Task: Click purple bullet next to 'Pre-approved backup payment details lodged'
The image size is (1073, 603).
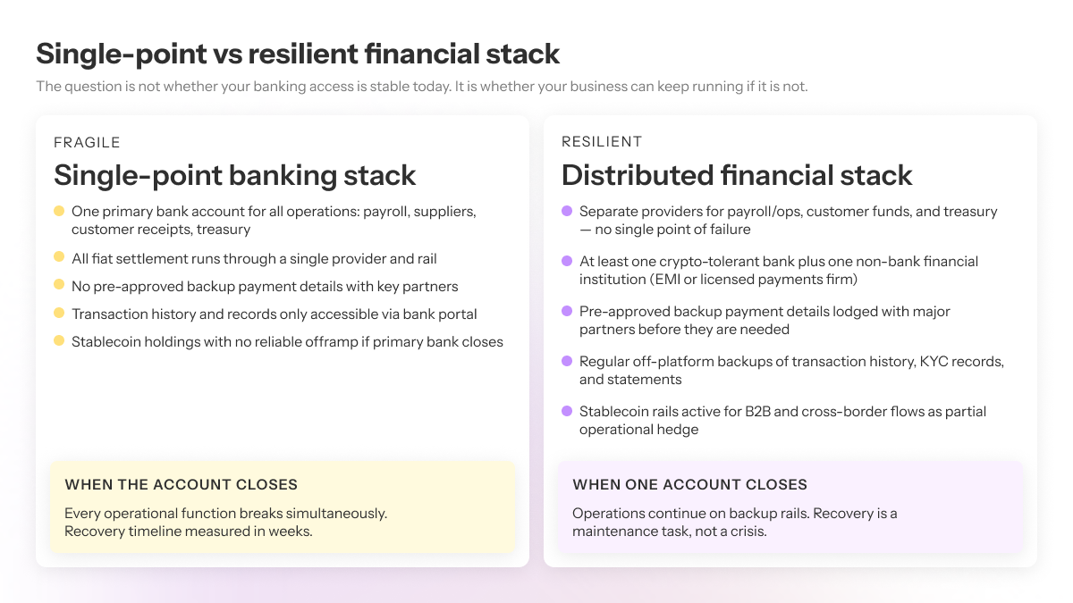Action: (x=567, y=311)
